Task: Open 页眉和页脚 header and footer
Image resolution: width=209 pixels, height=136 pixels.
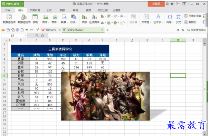Action: (x=193, y=16)
